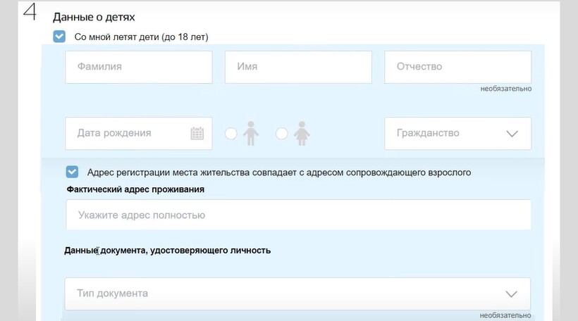
Task: Focus the 'Укажите адрес полностью' address field
Action: pyautogui.click(x=298, y=215)
